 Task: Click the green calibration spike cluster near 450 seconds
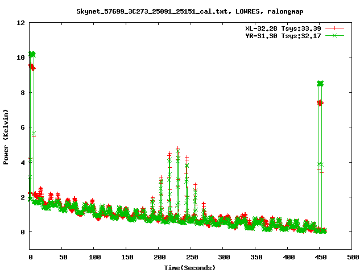point(320,84)
